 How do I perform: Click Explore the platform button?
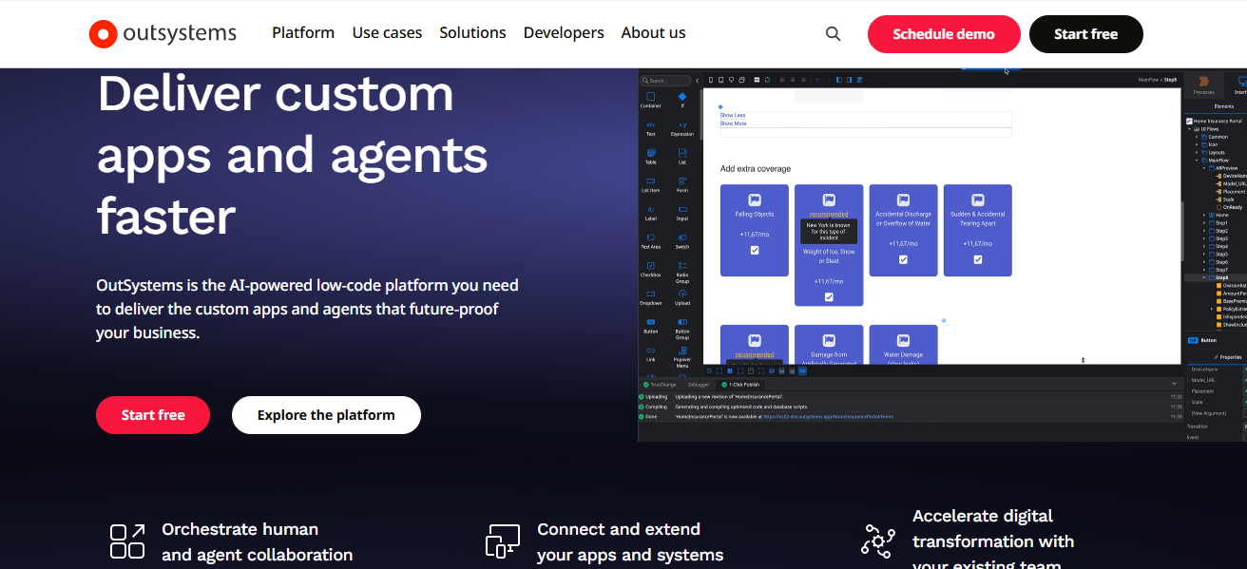326,415
